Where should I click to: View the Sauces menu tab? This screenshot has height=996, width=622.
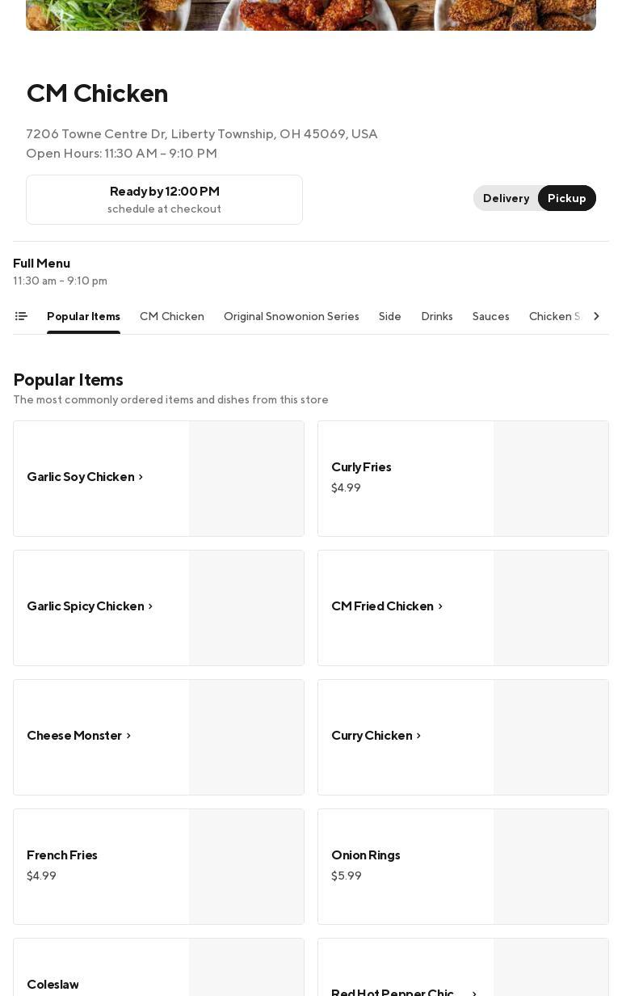pyautogui.click(x=491, y=316)
